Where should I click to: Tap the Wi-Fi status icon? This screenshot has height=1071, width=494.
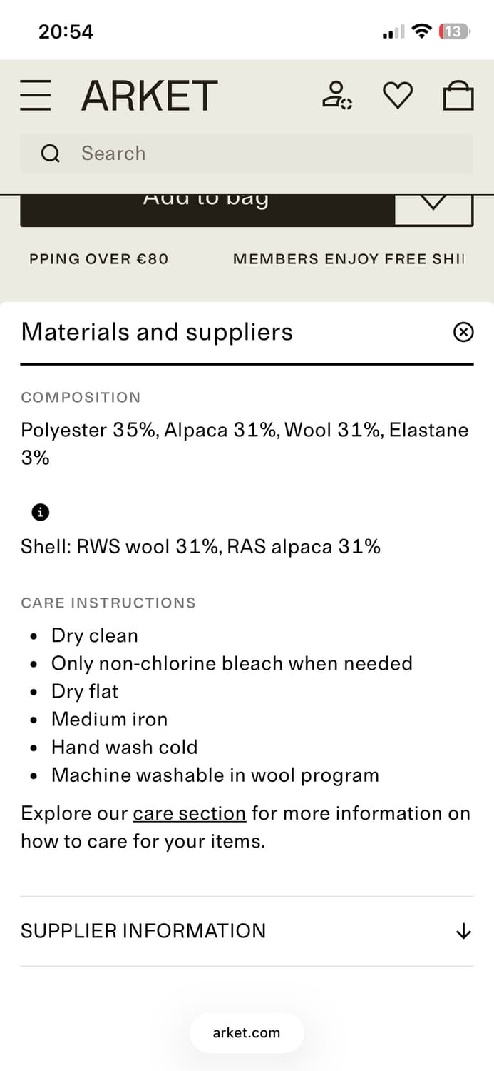tap(422, 31)
